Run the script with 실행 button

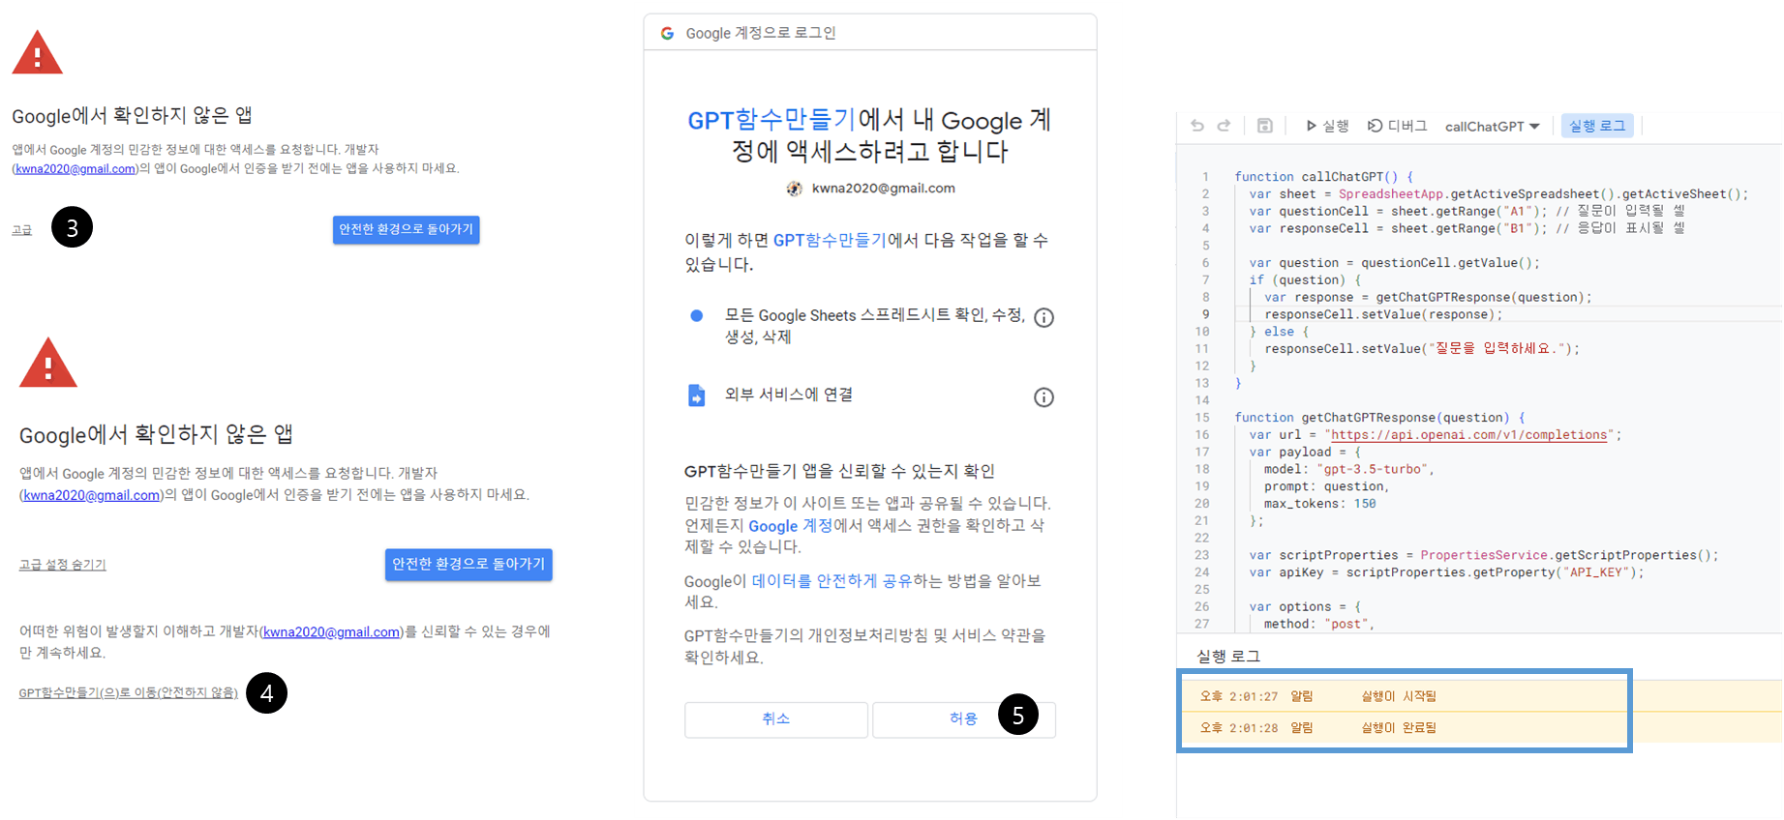pyautogui.click(x=1327, y=126)
